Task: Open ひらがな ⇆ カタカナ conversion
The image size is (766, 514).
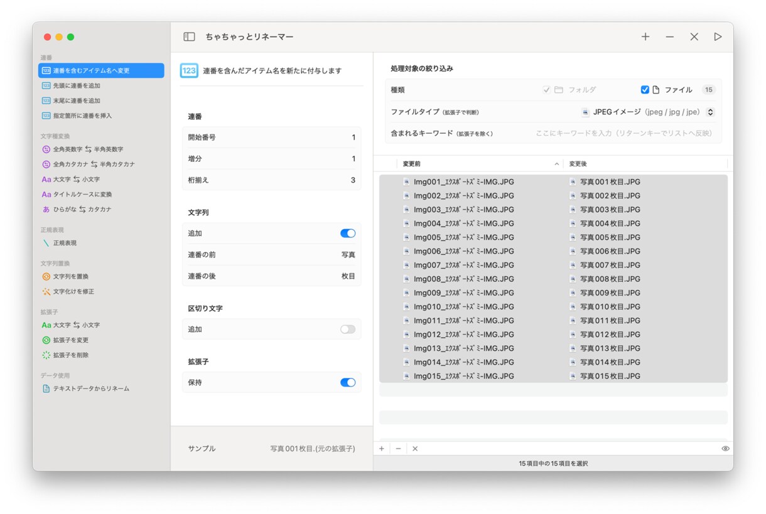Action: tap(101, 210)
